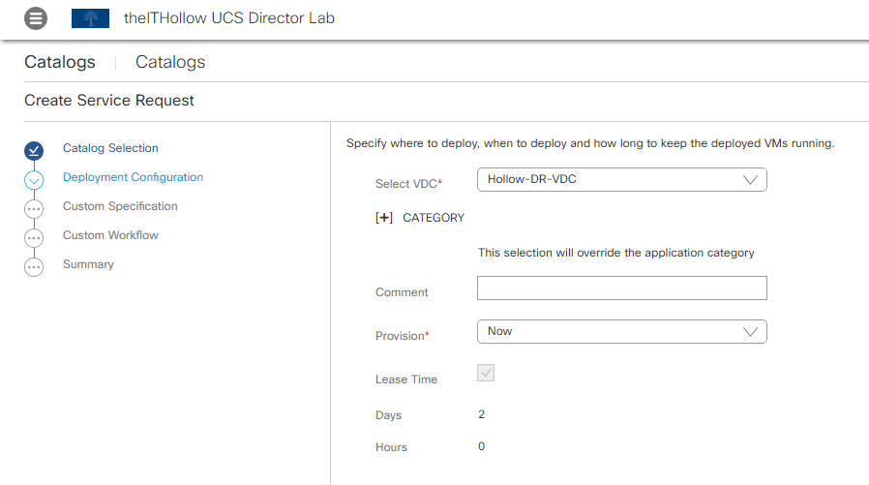Go to the first Catalogs breadcrumb heading
Viewport: 869px width, 485px height.
point(60,62)
